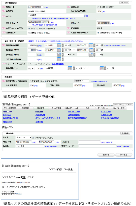Image resolution: width=136 pixels, height=206 pixels.
Task: Clear the 予約価格 end date
Action: (94, 55)
